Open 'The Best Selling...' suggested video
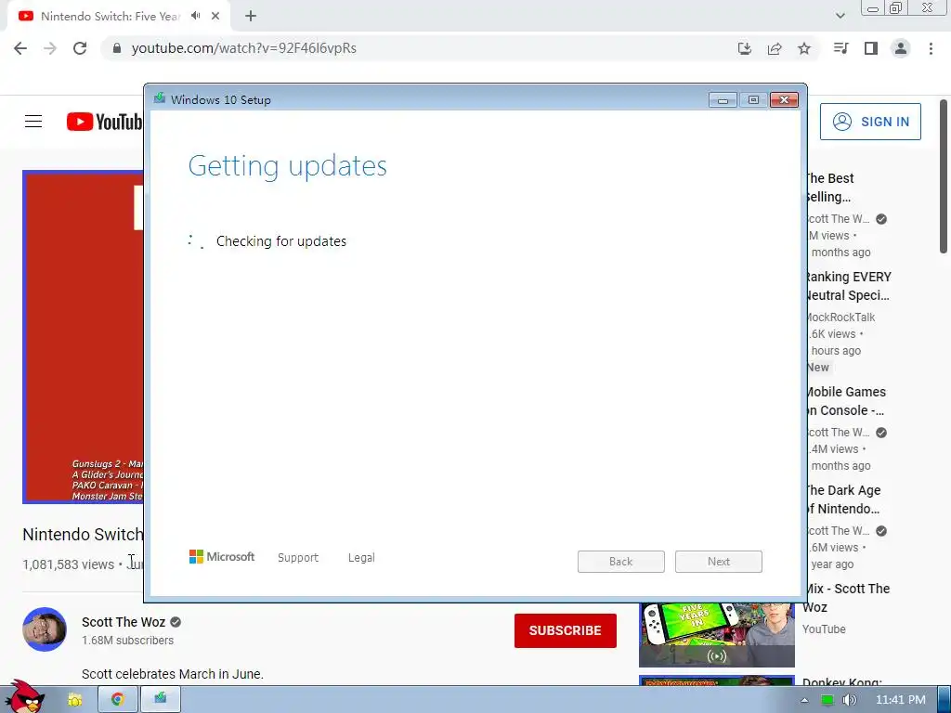The width and height of the screenshot is (951, 713). [829, 188]
